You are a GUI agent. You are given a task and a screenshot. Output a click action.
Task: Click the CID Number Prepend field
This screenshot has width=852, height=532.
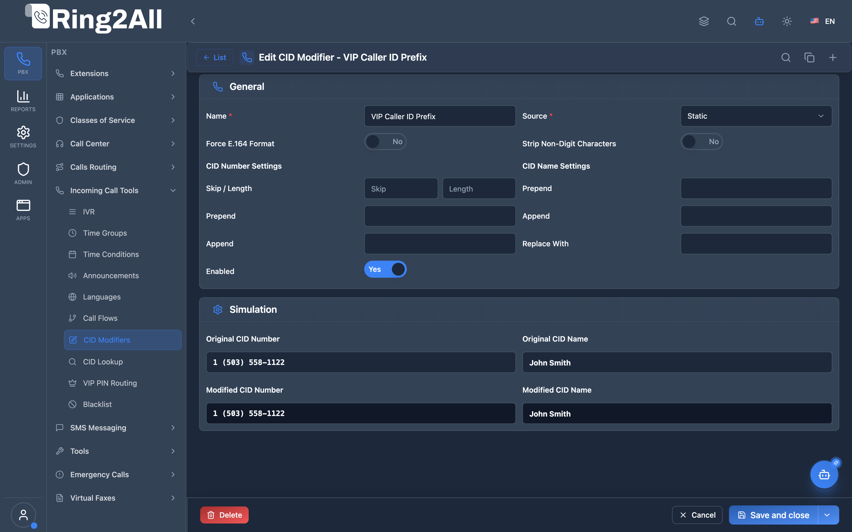pos(440,216)
